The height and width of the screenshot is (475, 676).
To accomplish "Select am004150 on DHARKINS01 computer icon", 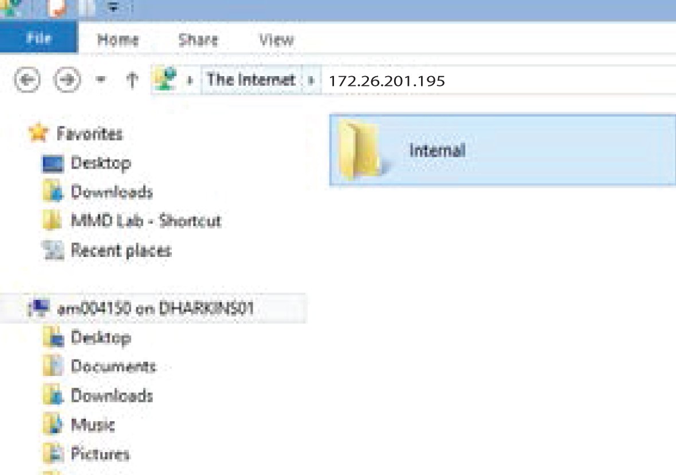I will click(x=39, y=308).
